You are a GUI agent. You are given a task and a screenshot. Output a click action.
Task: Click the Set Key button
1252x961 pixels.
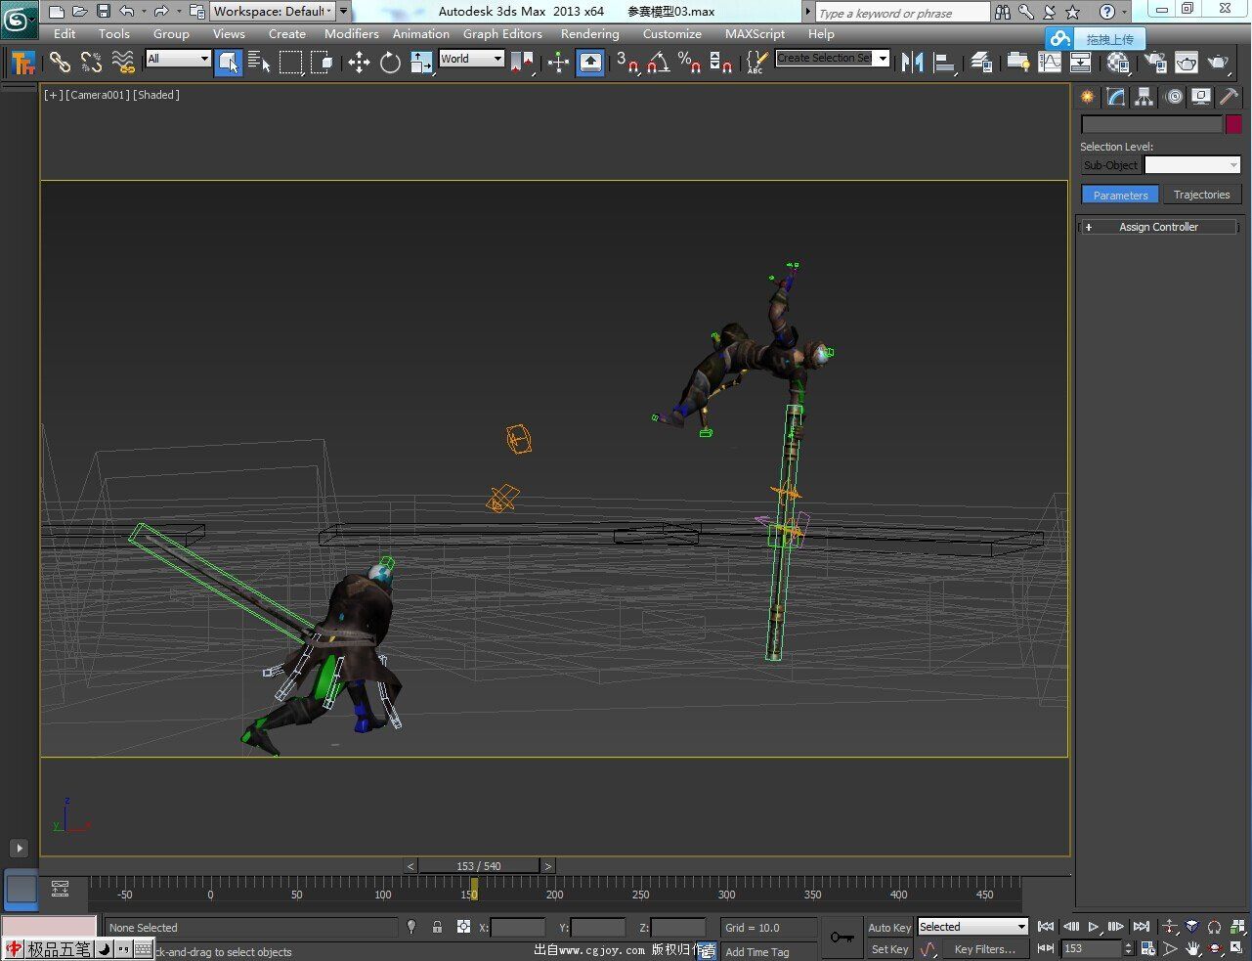point(889,949)
